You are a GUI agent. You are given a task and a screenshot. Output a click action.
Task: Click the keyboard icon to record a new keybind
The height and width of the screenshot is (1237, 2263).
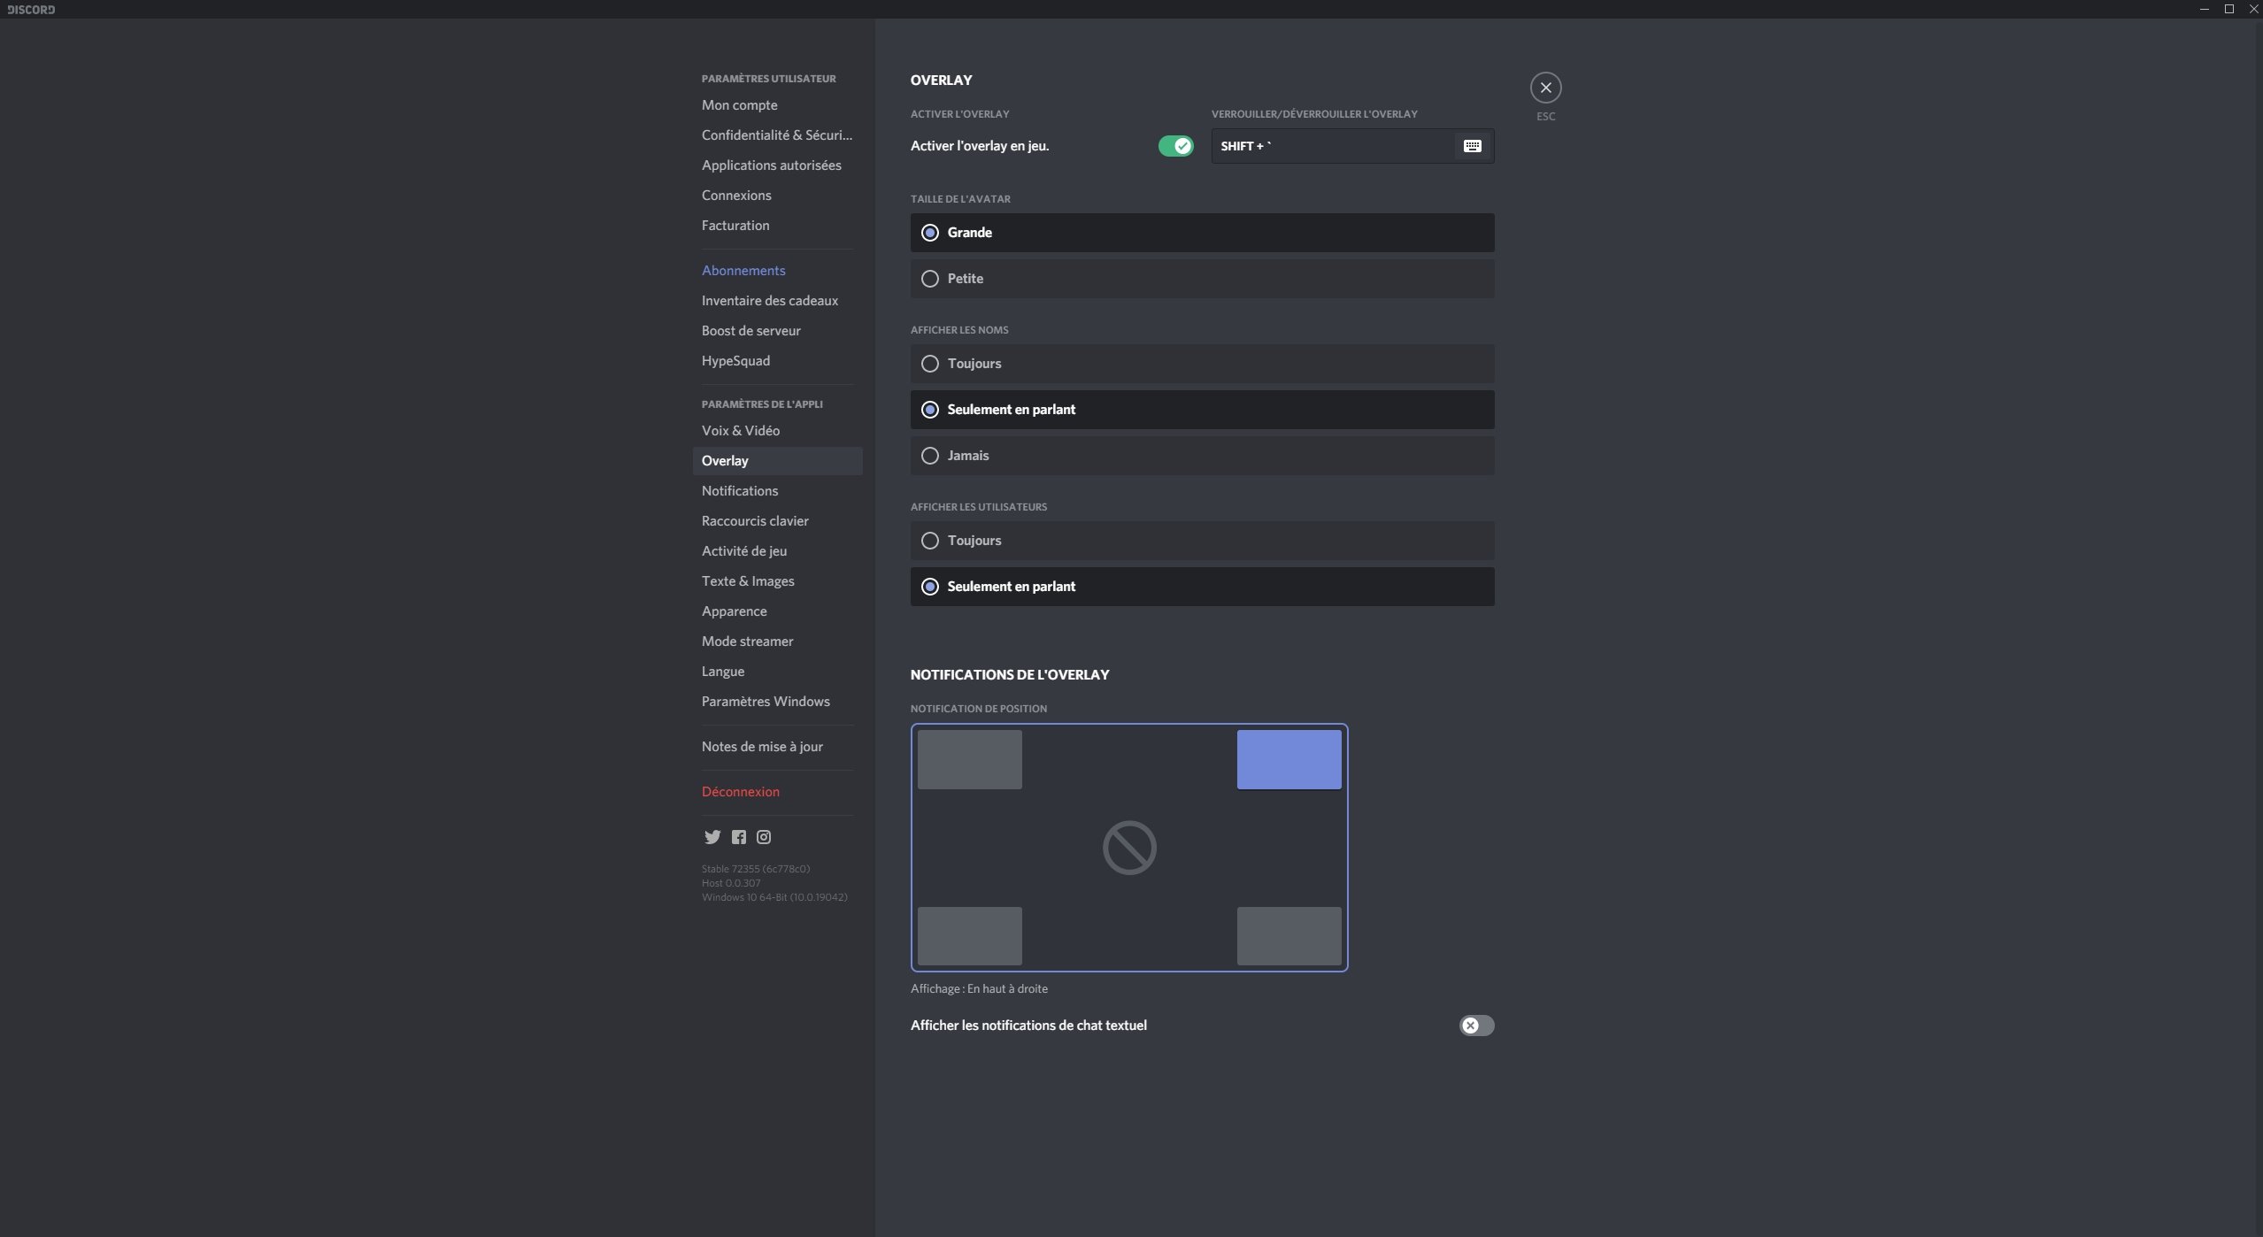click(1471, 146)
